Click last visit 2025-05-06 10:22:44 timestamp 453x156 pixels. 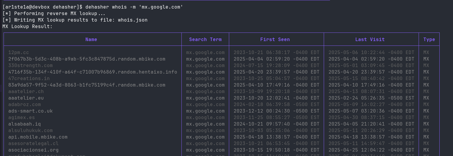pos(371,53)
